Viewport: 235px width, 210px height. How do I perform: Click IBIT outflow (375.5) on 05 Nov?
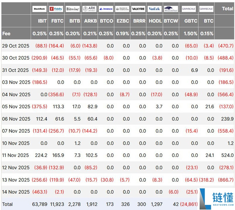click(x=39, y=107)
